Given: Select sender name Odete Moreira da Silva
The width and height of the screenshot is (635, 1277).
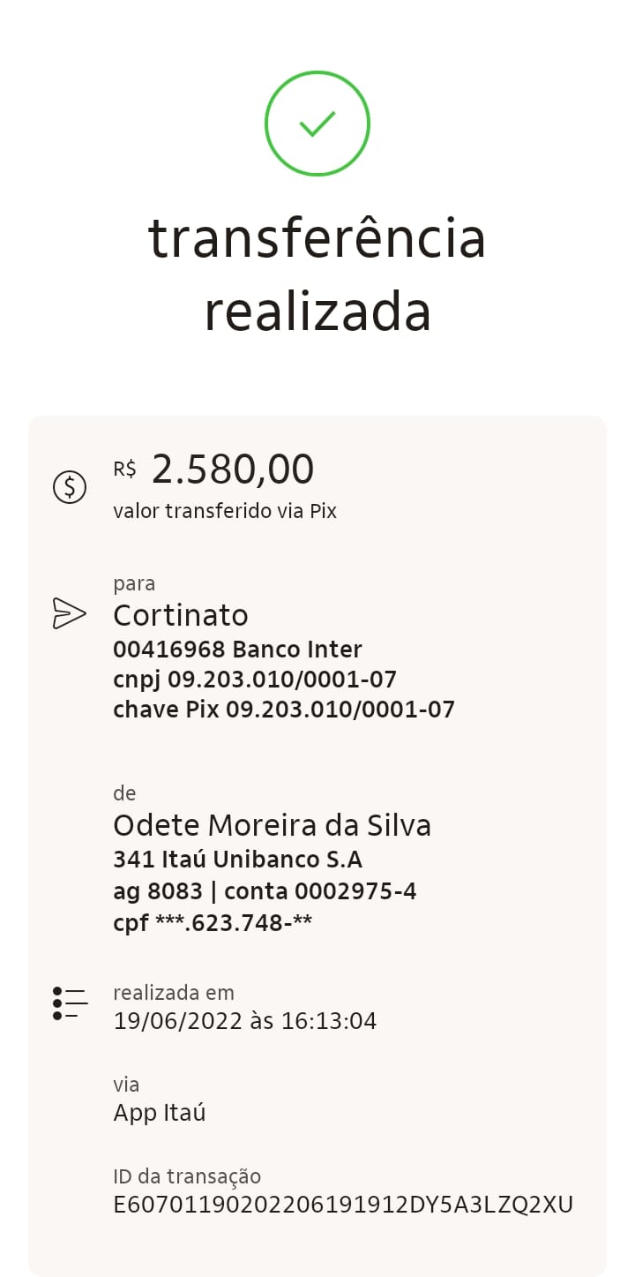Looking at the screenshot, I should [273, 826].
